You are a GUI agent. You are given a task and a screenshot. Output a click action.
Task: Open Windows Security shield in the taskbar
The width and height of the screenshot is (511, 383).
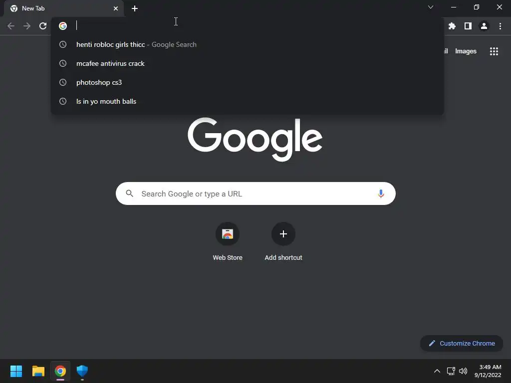coord(82,371)
